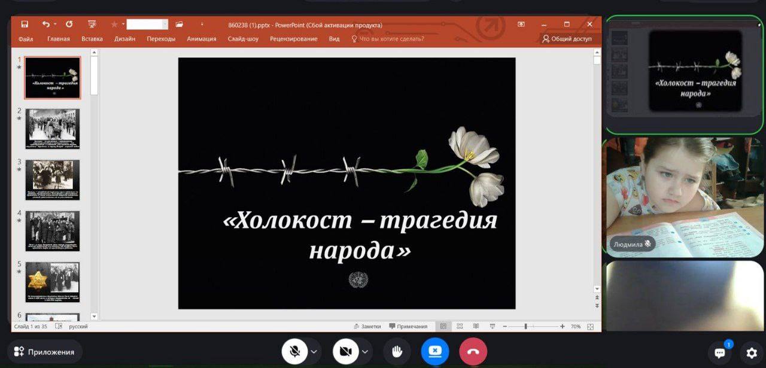Fit slide to current window
The image size is (766, 368).
pos(591,327)
